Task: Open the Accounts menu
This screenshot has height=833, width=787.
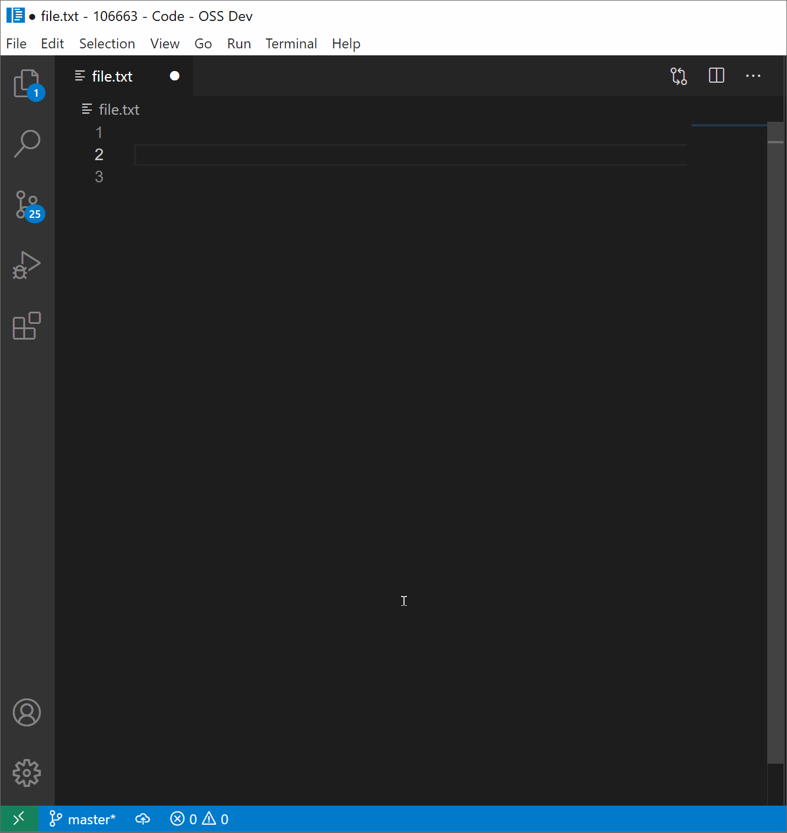Action: [x=27, y=712]
